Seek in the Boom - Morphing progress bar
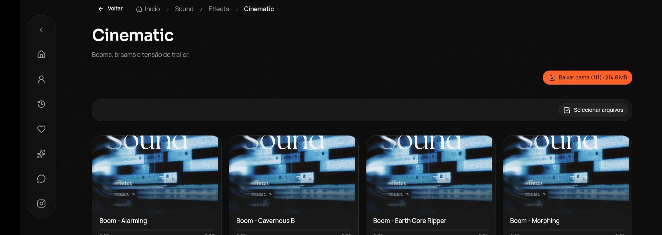662x235 pixels. tap(567, 230)
